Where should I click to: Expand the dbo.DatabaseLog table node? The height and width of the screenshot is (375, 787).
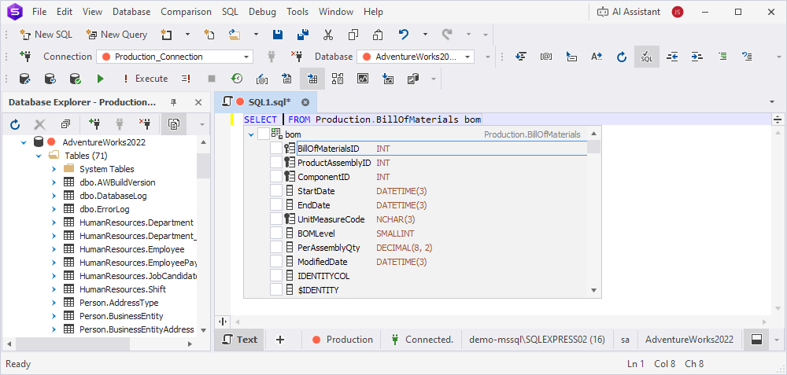tap(53, 196)
